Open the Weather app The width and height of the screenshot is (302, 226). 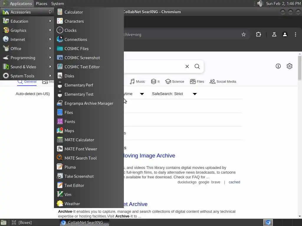[89, 204]
